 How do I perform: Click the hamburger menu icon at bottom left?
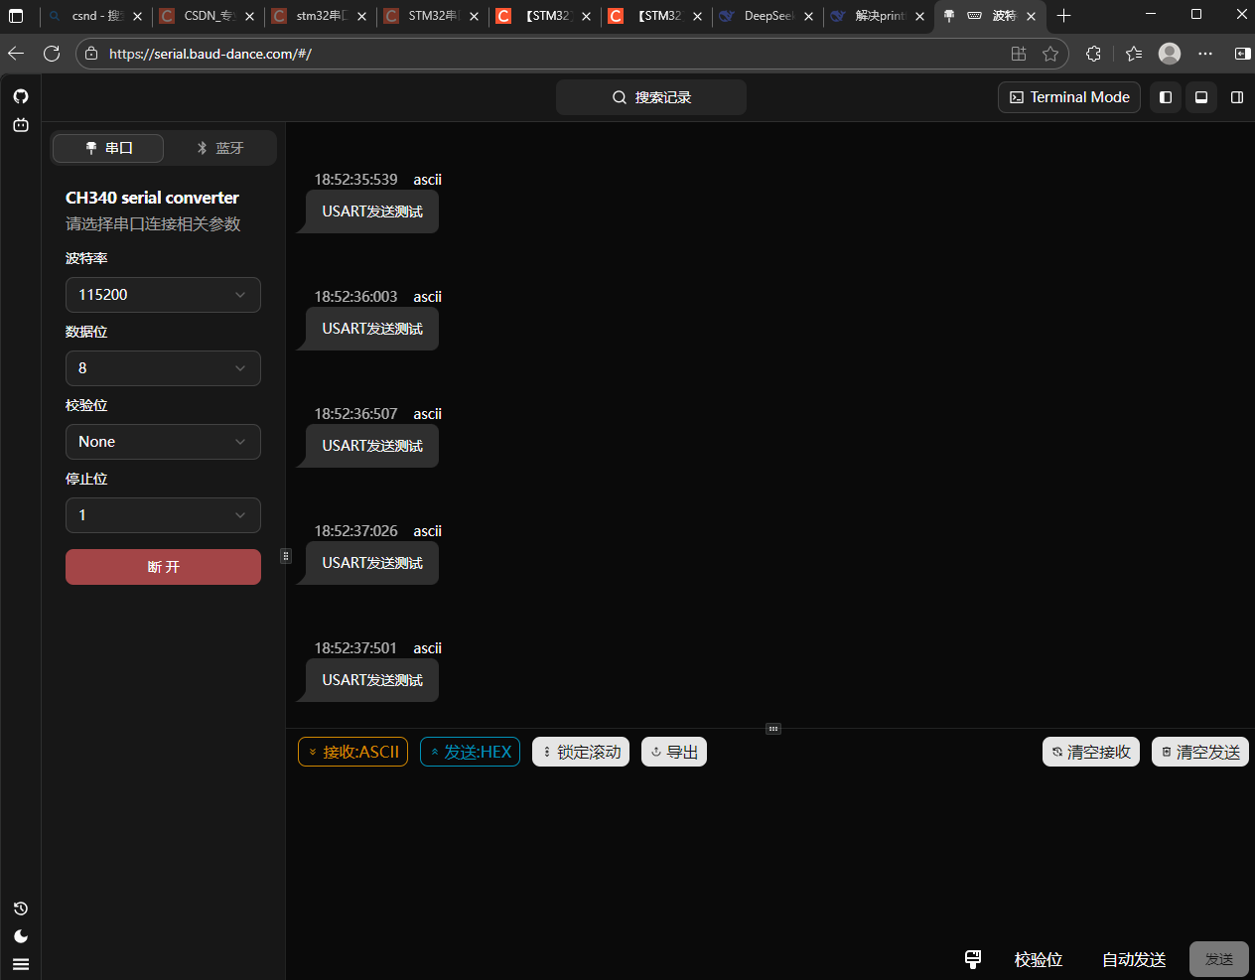pos(21,964)
